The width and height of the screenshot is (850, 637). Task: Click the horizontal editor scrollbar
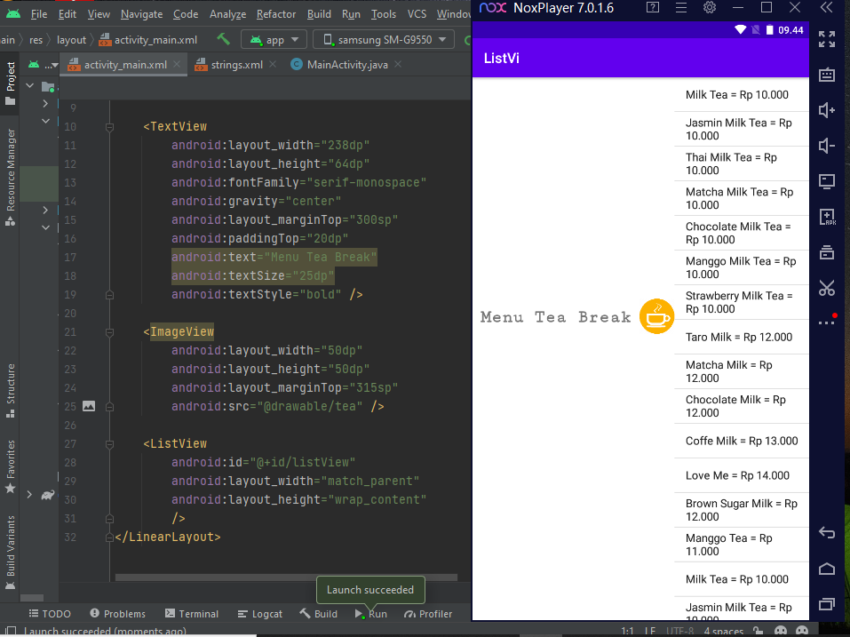coord(286,577)
